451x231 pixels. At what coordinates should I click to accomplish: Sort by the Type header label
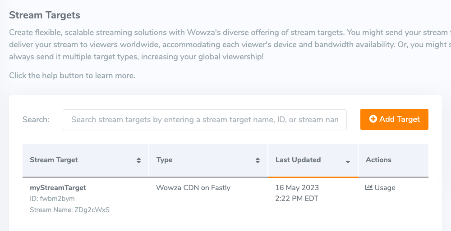[165, 160]
